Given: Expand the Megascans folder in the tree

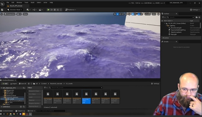Looking at the screenshot, I should pyautogui.click(x=3, y=90).
